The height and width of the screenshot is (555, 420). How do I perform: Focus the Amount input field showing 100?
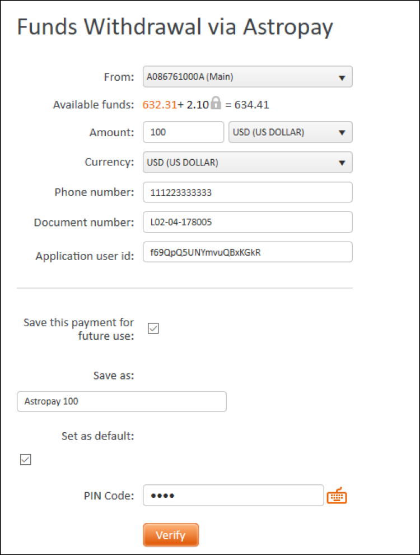pos(183,132)
